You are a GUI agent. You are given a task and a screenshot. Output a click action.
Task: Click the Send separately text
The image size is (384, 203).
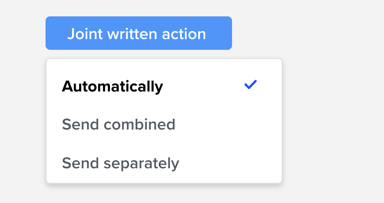tap(121, 163)
